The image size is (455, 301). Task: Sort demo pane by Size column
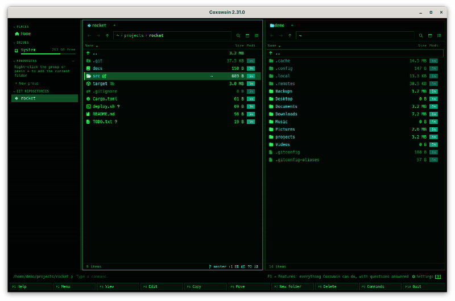pyautogui.click(x=422, y=46)
